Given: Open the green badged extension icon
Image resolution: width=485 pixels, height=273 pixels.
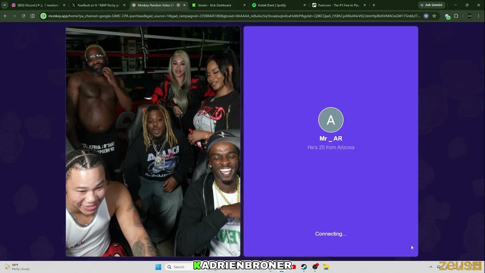Looking at the screenshot, I should tap(447, 16).
